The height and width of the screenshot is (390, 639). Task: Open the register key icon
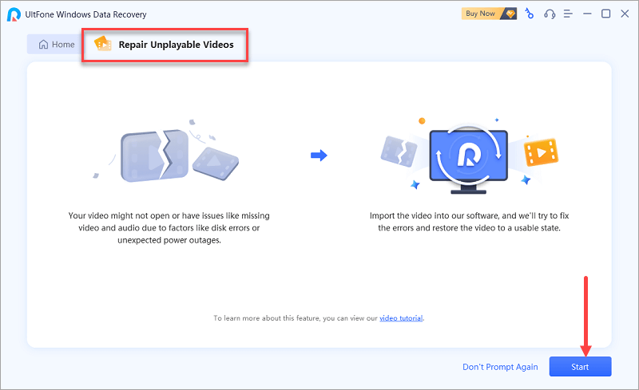(x=529, y=14)
